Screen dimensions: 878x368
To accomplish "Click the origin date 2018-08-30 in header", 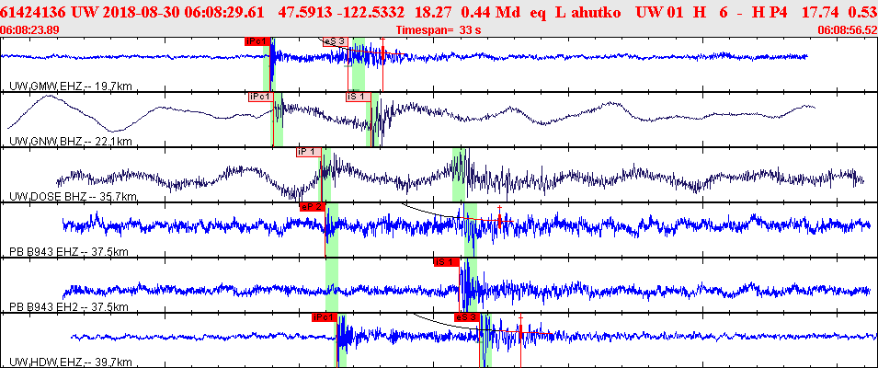I will pos(132,12).
